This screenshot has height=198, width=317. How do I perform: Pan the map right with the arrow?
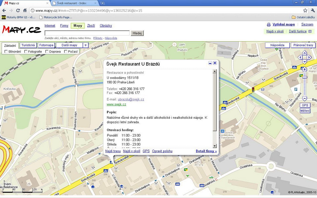[309, 57]
